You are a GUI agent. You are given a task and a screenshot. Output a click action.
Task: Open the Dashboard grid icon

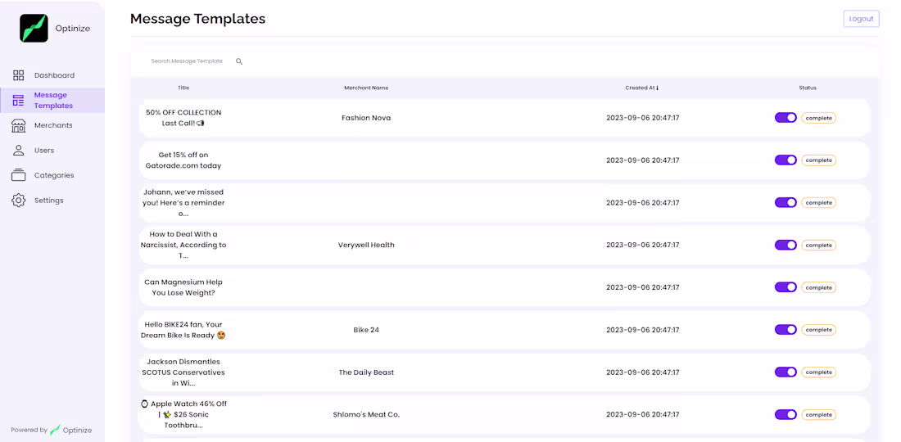(x=19, y=75)
